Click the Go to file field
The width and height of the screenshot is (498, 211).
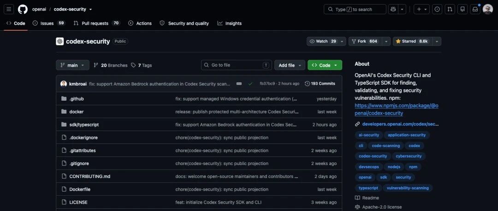(236, 65)
